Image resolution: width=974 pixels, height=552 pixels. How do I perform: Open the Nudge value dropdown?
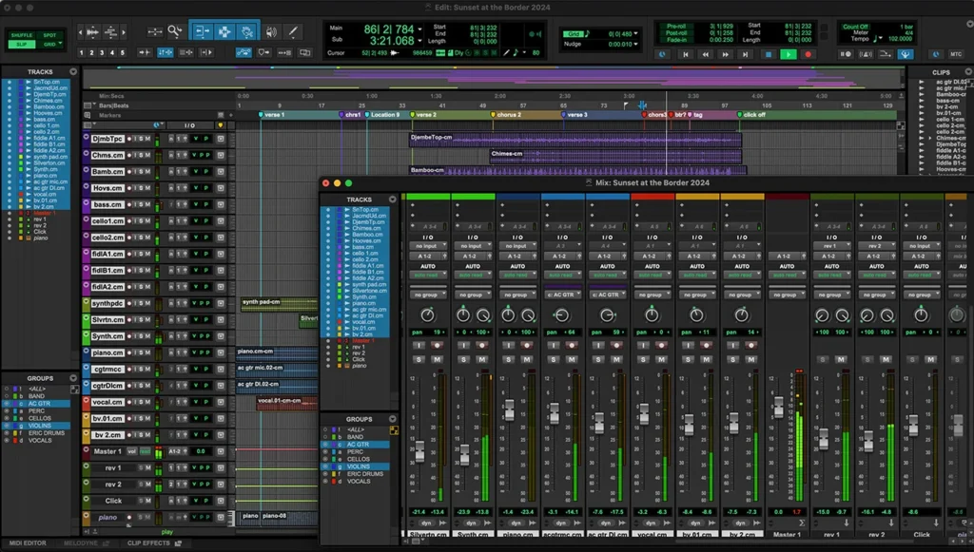point(635,44)
